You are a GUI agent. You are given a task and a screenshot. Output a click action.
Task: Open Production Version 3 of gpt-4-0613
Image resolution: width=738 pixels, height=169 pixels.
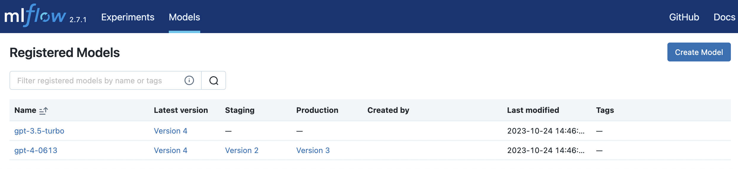click(x=313, y=150)
